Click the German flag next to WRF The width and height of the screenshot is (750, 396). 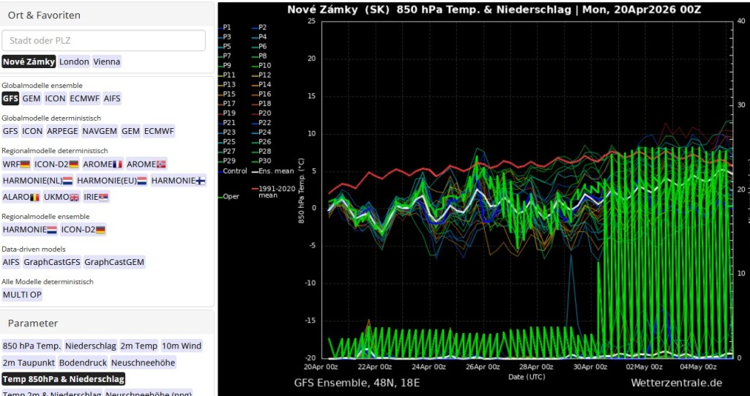[26, 165]
